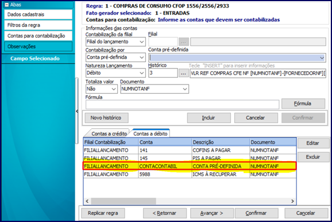The image size is (332, 222).
Task: Click the bottom Confirmar button
Action: pyautogui.click(x=256, y=213)
